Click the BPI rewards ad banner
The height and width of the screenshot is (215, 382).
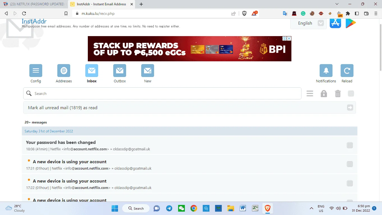pyautogui.click(x=190, y=49)
